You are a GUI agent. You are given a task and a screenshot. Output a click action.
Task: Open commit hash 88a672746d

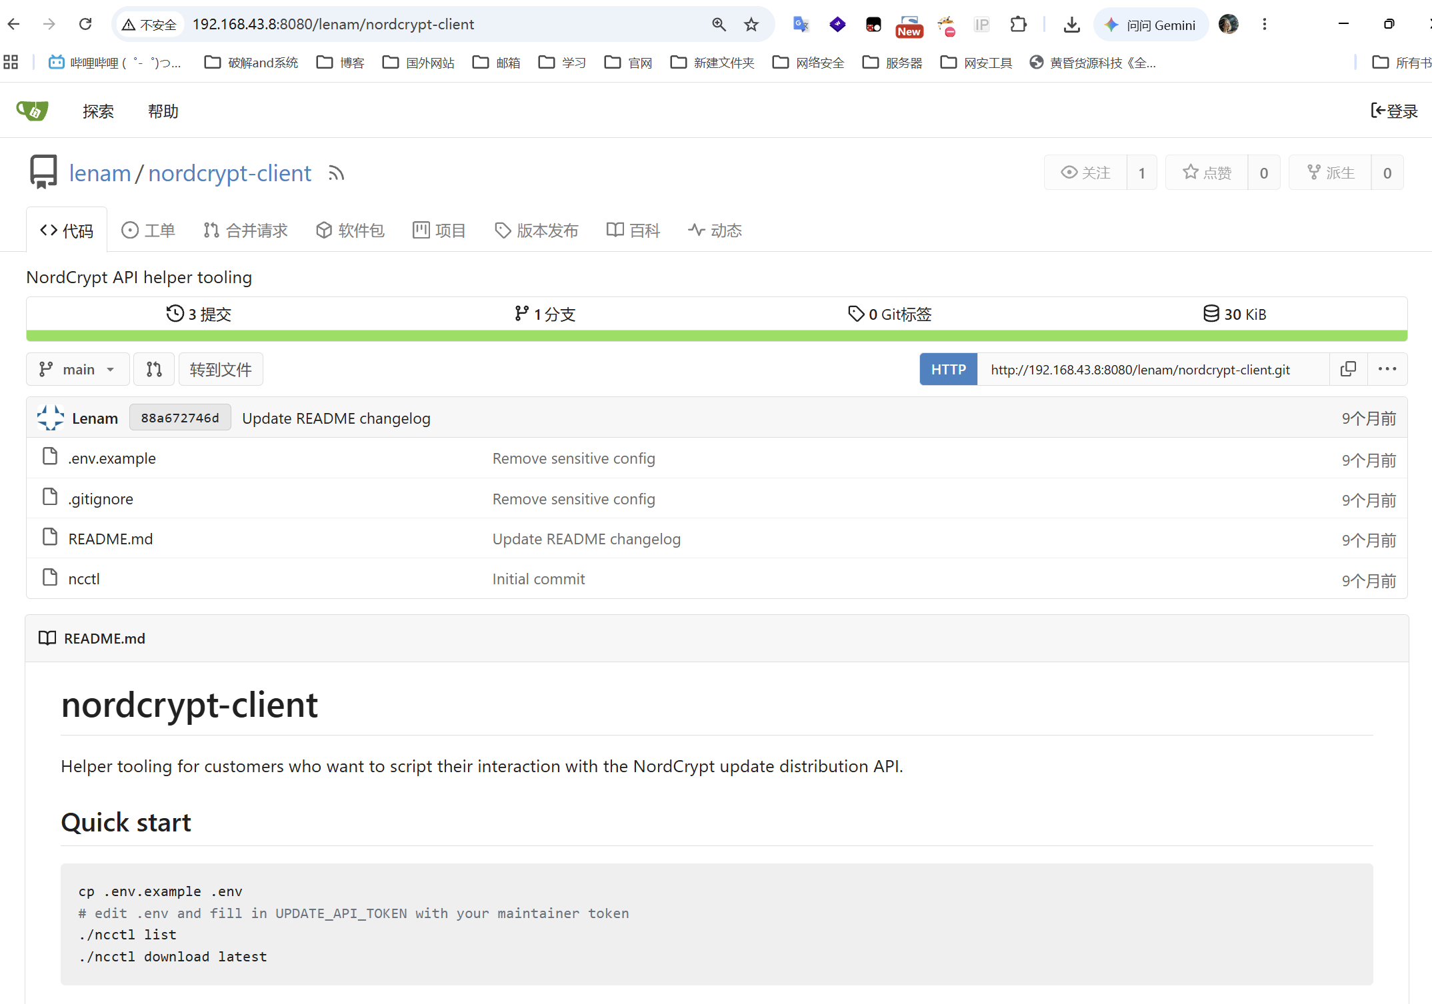tap(180, 418)
